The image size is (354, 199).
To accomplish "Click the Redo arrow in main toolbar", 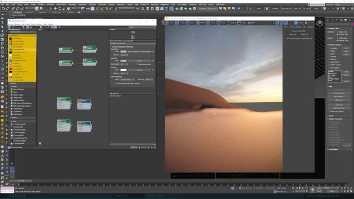I will (7, 9).
